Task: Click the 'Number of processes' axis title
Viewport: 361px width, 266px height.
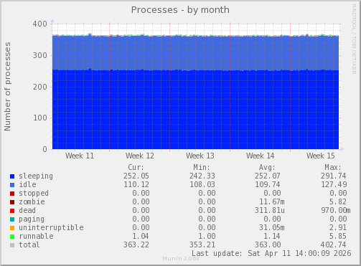Action: click(x=8, y=87)
